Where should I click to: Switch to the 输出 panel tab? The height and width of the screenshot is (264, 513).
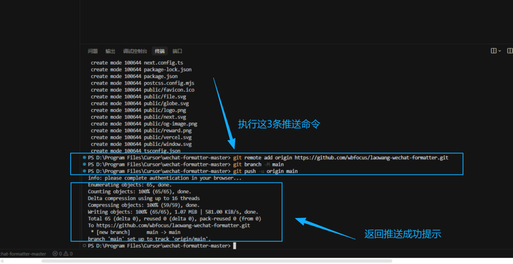(x=110, y=51)
